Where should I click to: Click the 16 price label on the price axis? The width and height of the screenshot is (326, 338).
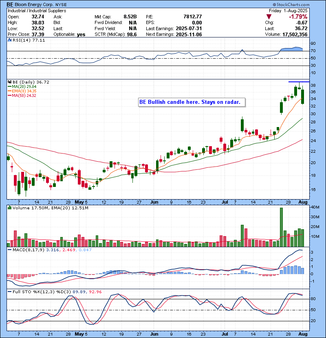coord(313,190)
